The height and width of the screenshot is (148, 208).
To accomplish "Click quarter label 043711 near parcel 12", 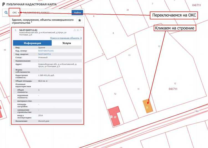I will pos(173,89).
